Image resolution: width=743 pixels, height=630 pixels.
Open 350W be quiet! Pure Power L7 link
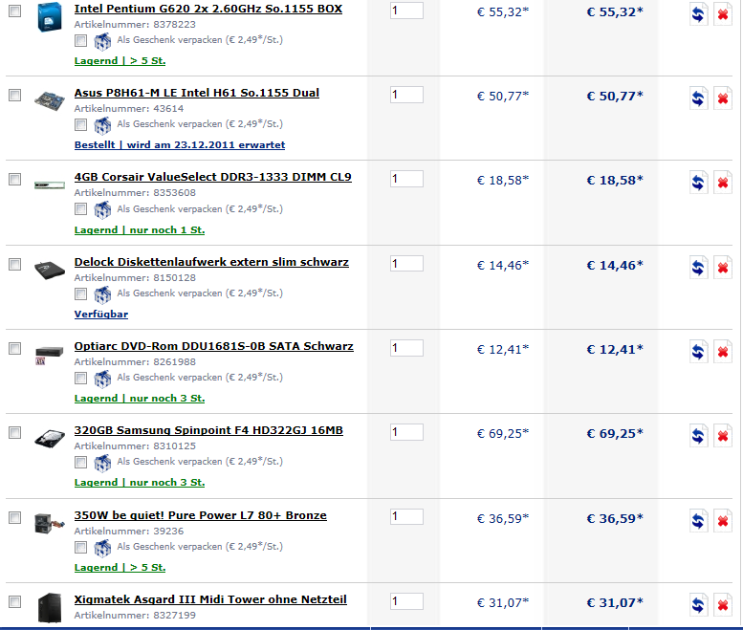tap(201, 515)
